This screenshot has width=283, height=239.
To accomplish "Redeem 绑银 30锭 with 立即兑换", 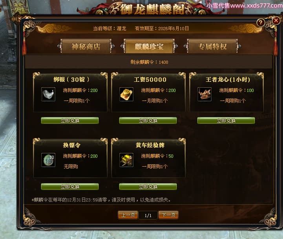I will pyautogui.click(x=70, y=120).
